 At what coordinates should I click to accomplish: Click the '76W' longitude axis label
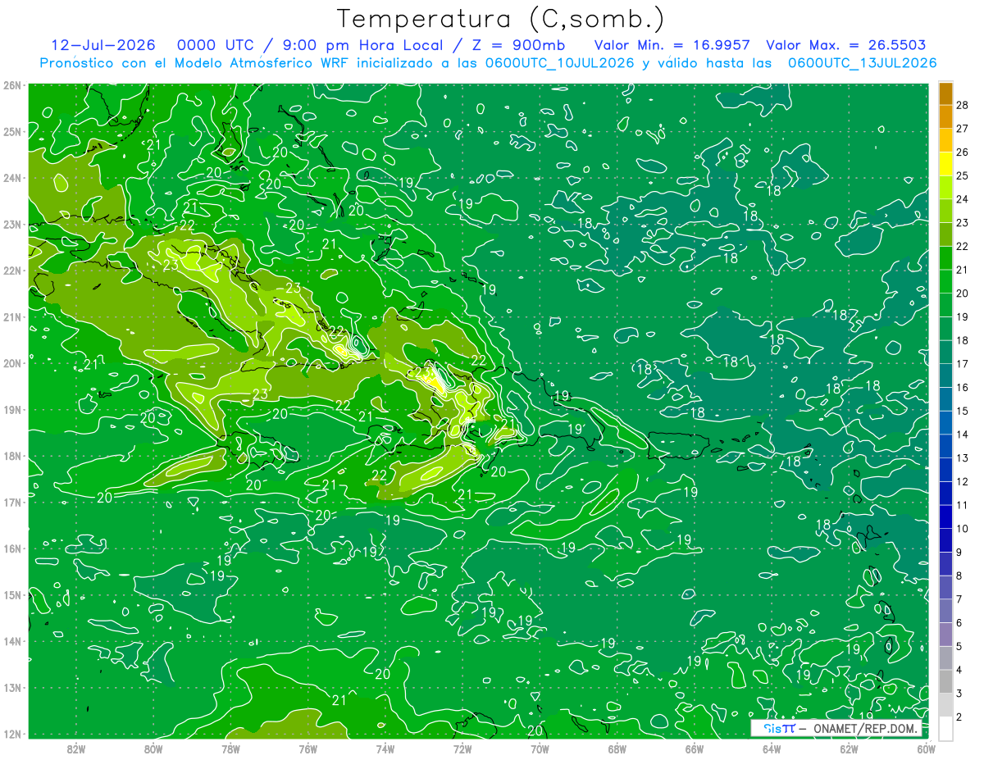point(308,749)
